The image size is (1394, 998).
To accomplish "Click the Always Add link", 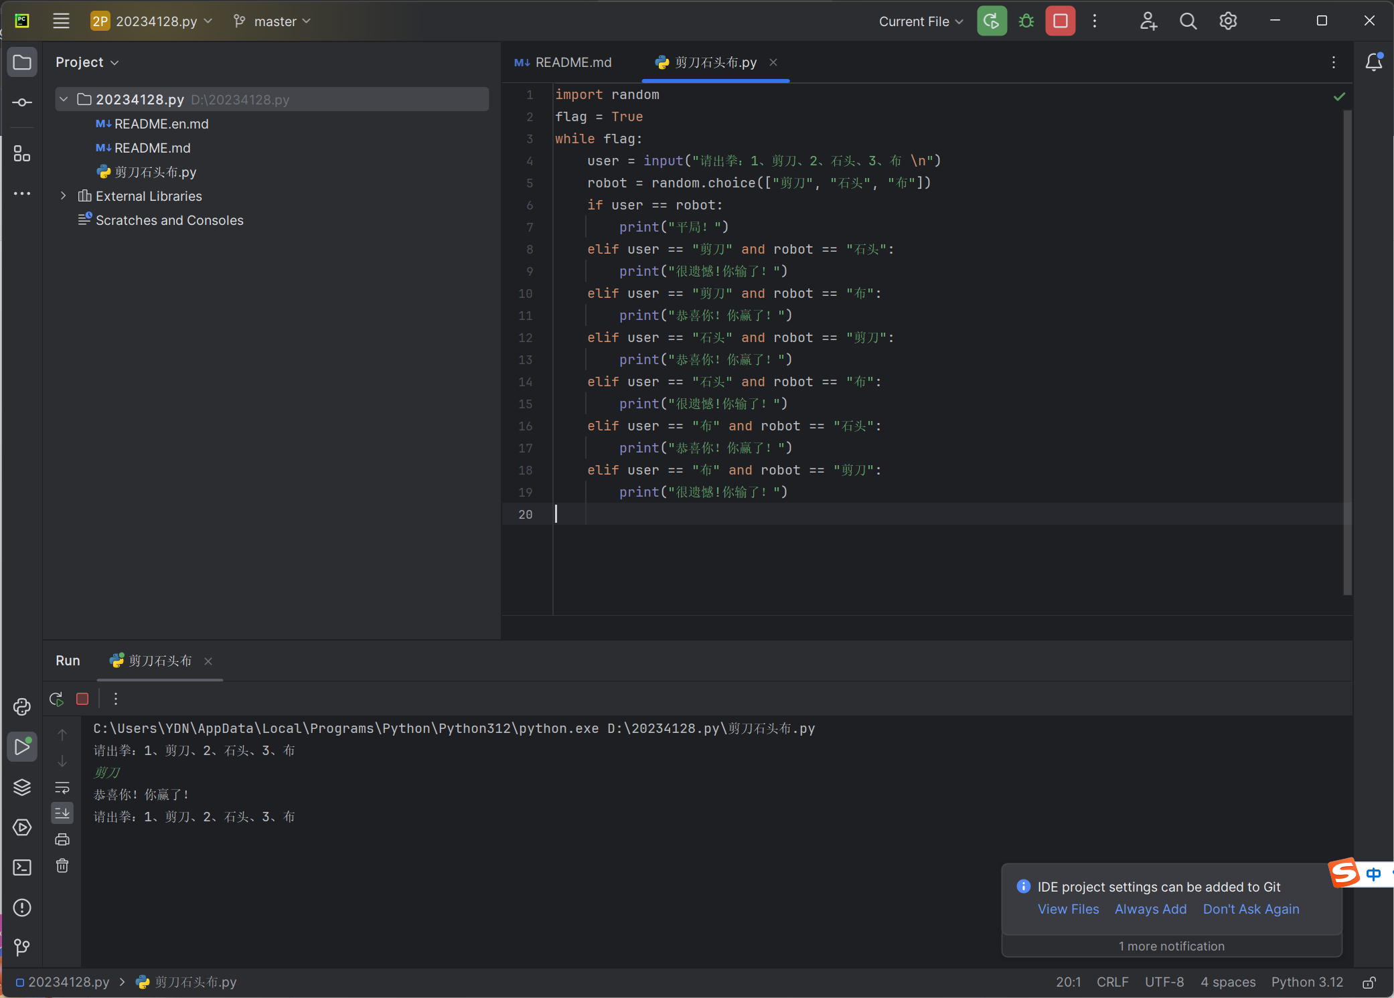I will [x=1150, y=909].
